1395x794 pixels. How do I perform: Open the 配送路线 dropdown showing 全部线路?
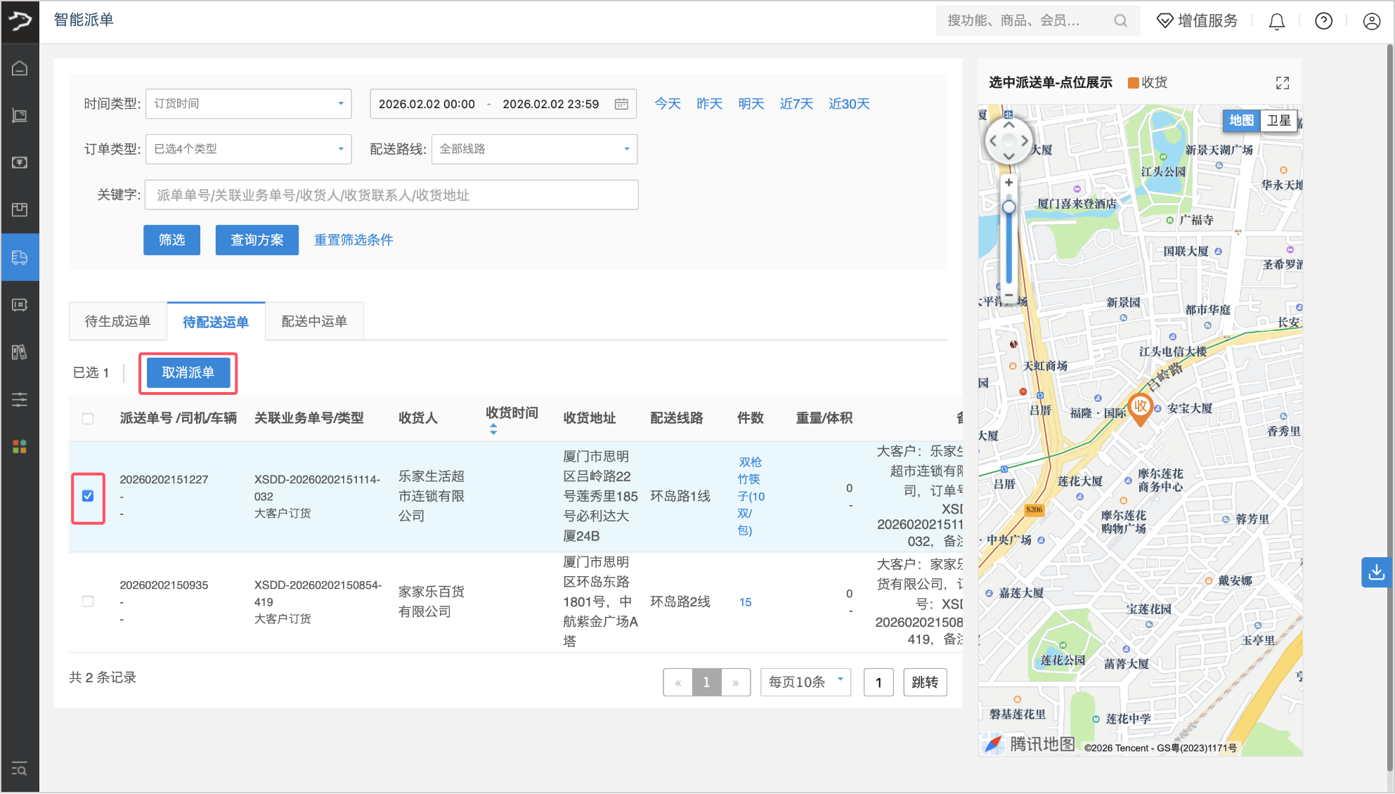(x=534, y=149)
